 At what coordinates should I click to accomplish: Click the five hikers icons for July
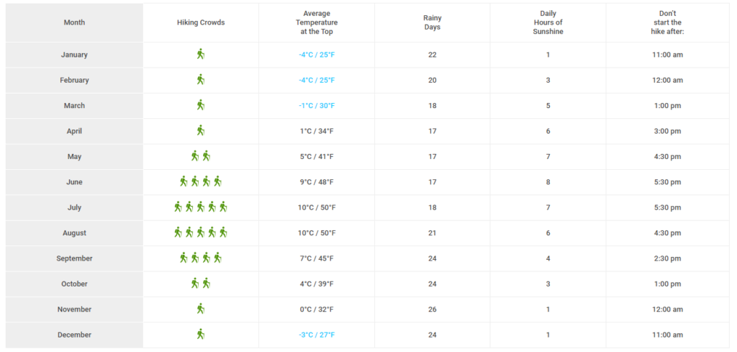point(201,207)
